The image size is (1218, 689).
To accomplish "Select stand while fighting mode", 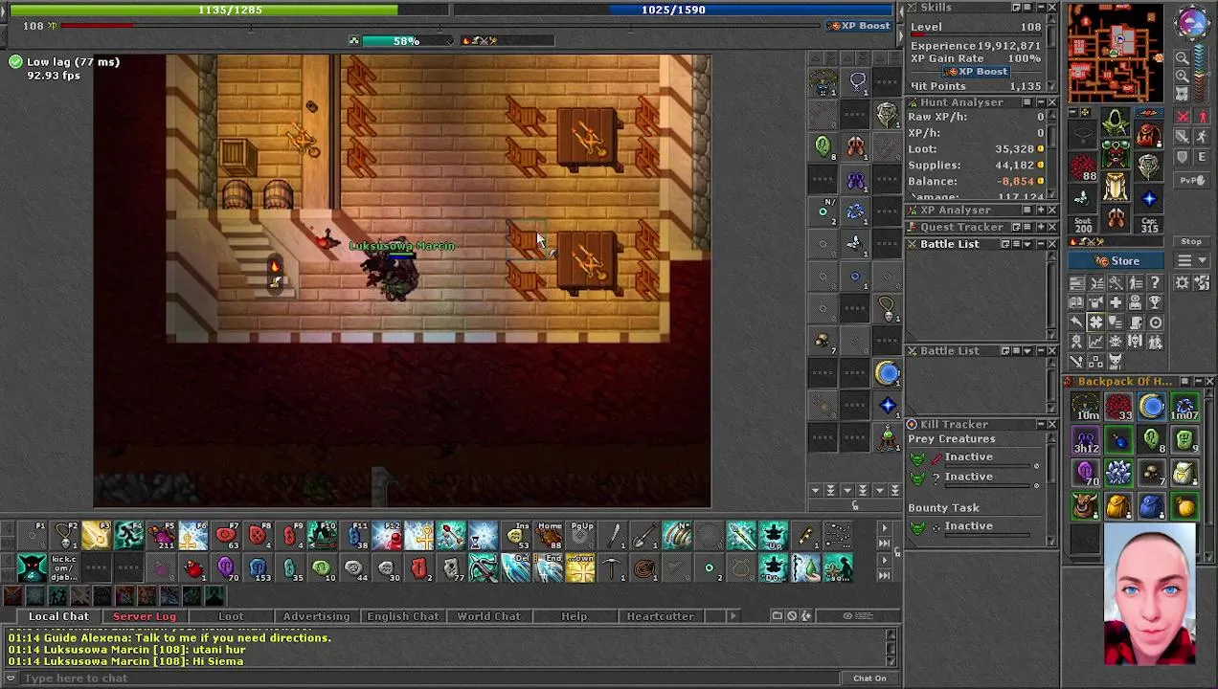I will [1203, 116].
